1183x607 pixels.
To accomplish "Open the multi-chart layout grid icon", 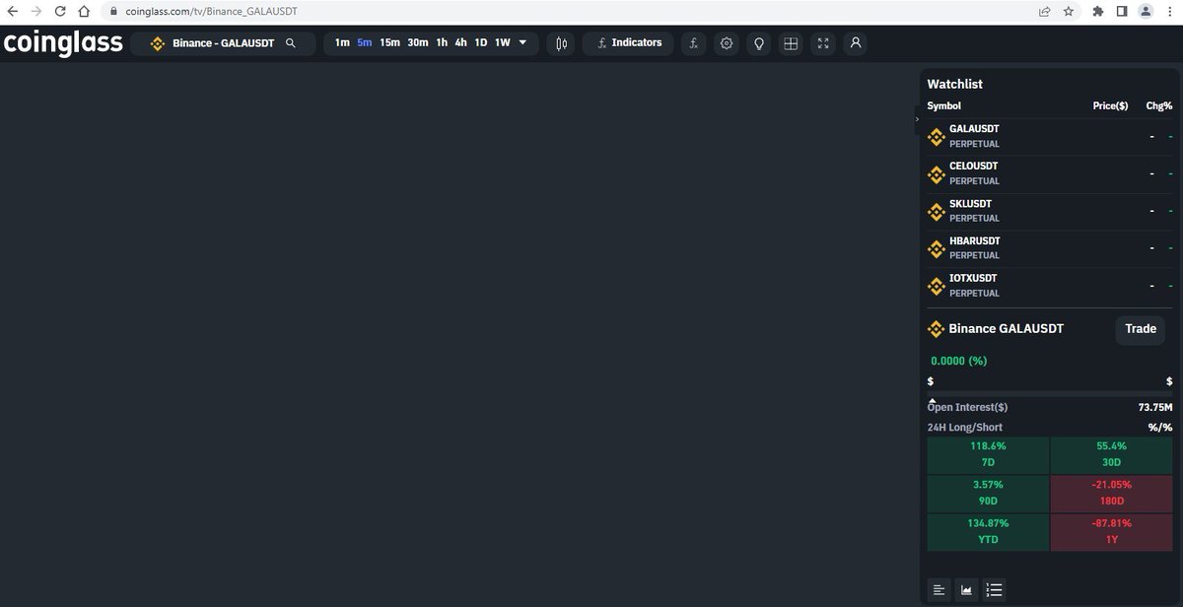I will [x=791, y=43].
